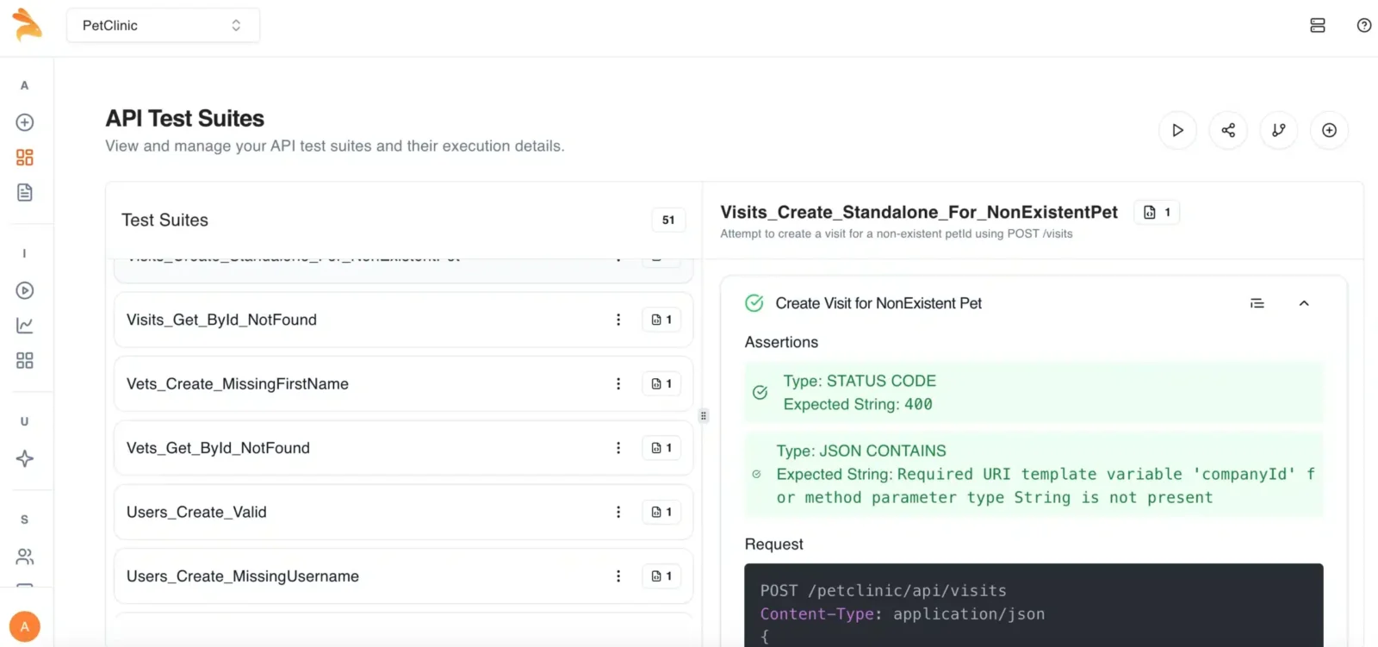
Task: Click the Keploy rabbit logo
Action: click(x=27, y=24)
